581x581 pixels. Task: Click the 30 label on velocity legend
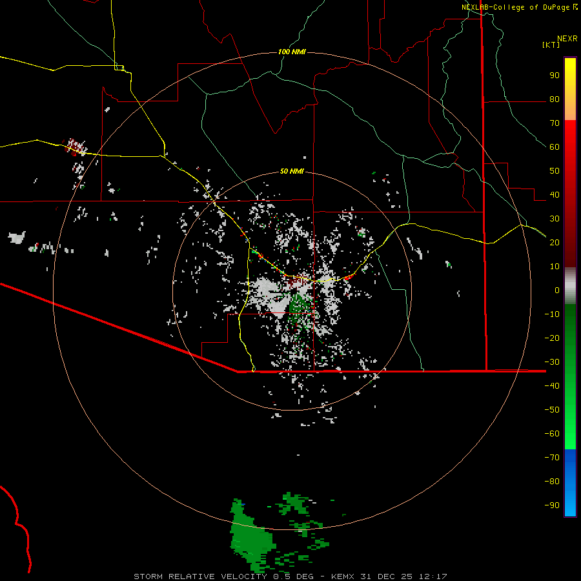[x=555, y=219]
